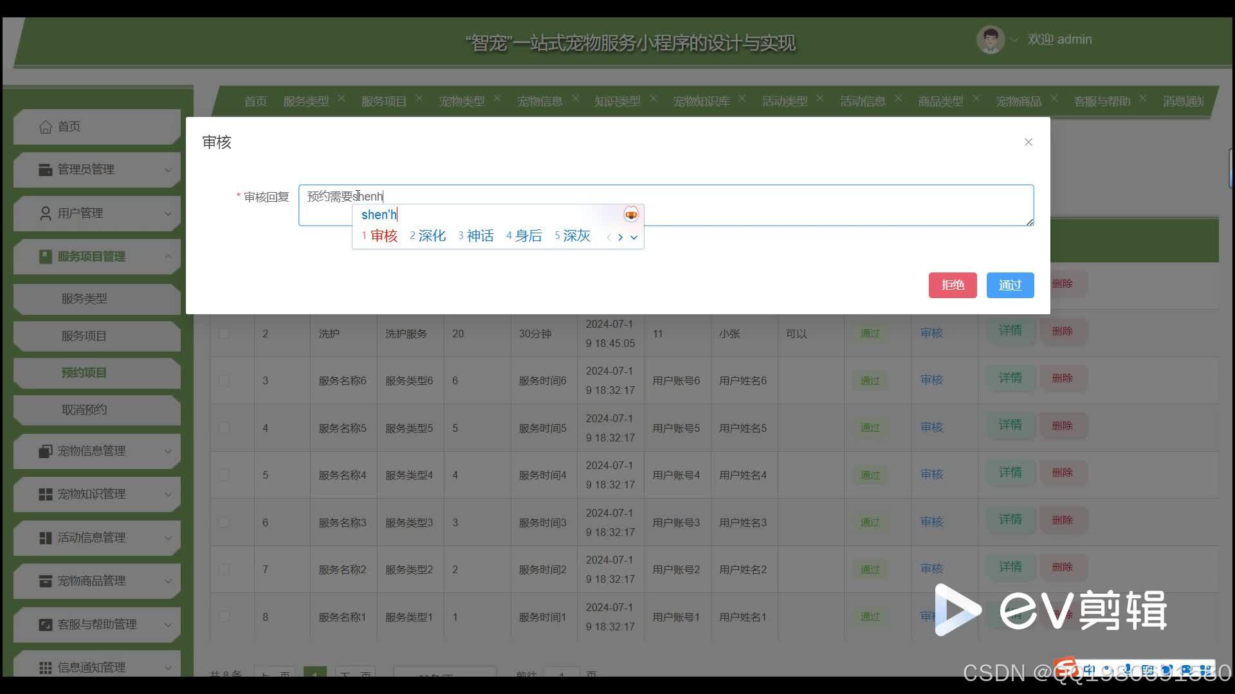The image size is (1235, 694).
Task: Click the 管理员管理 wallet icon
Action: (x=45, y=170)
